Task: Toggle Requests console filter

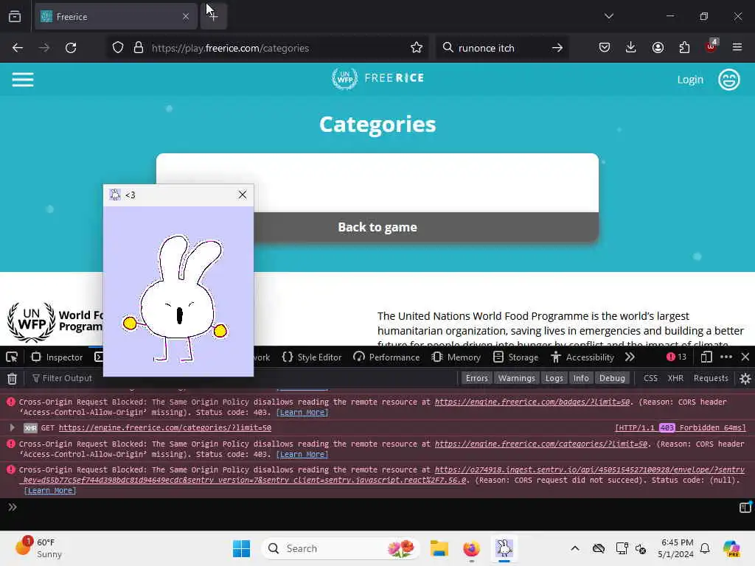Action: [x=711, y=378]
